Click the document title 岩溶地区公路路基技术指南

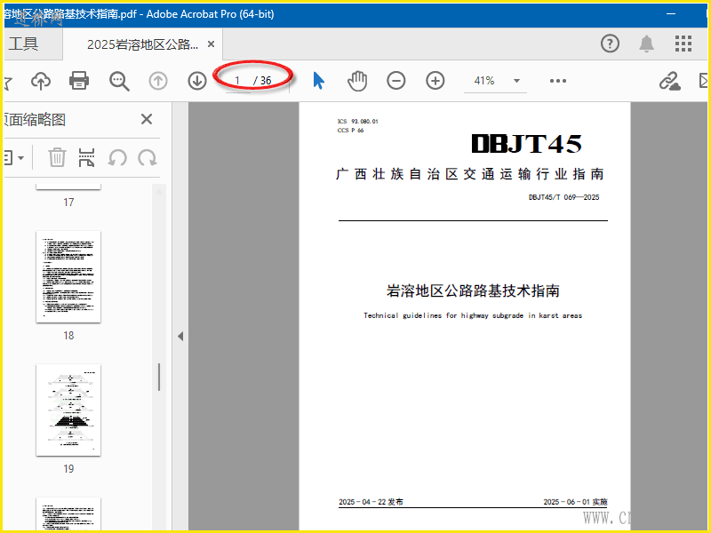473,290
